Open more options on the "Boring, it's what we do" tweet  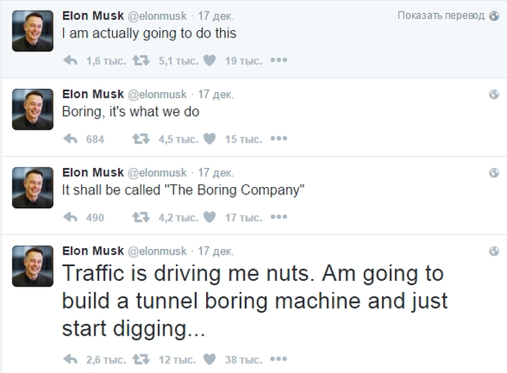pyautogui.click(x=279, y=138)
